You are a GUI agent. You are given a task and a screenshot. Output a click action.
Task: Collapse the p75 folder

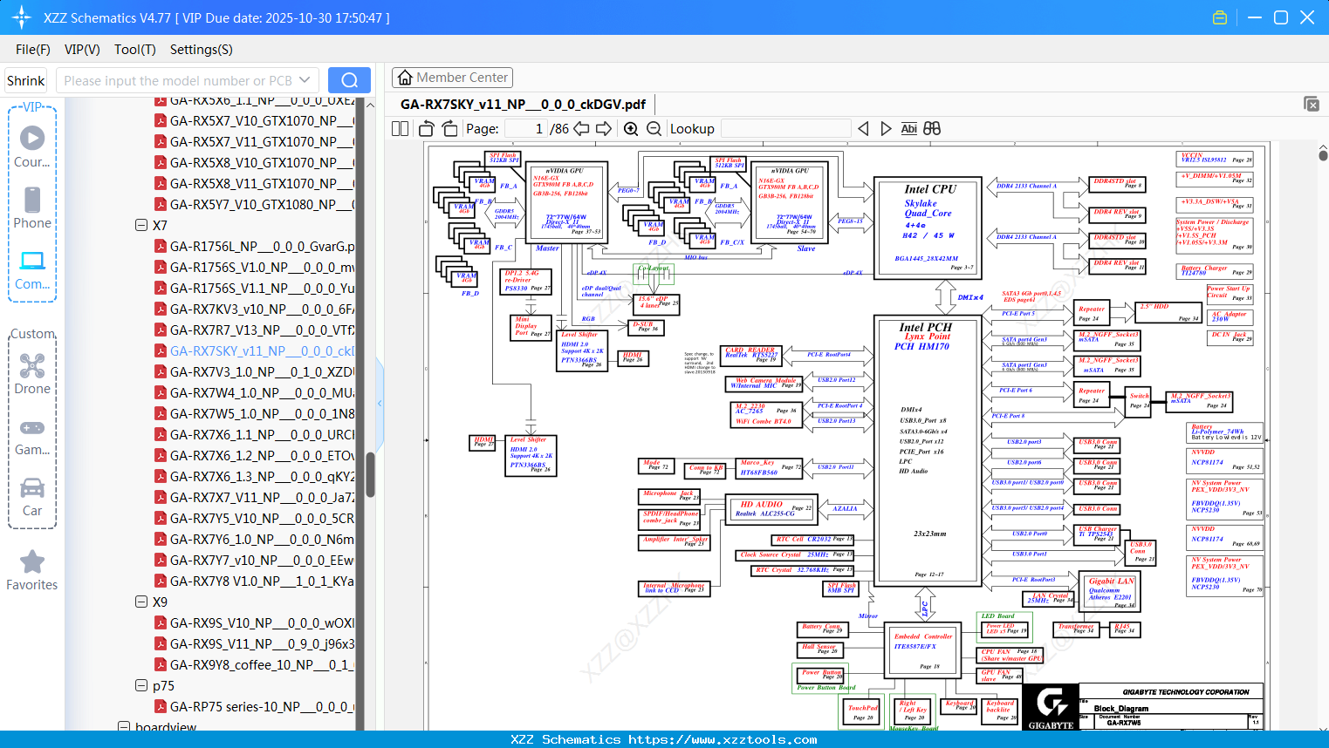pyautogui.click(x=141, y=685)
